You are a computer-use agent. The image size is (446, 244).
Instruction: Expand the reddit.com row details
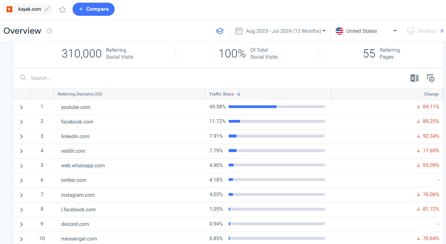pyautogui.click(x=21, y=151)
